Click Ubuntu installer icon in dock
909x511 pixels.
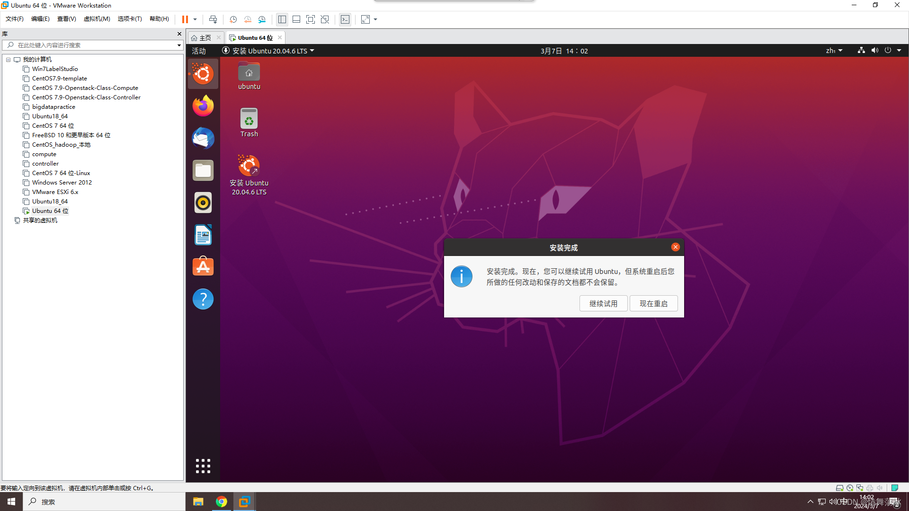[x=203, y=74]
